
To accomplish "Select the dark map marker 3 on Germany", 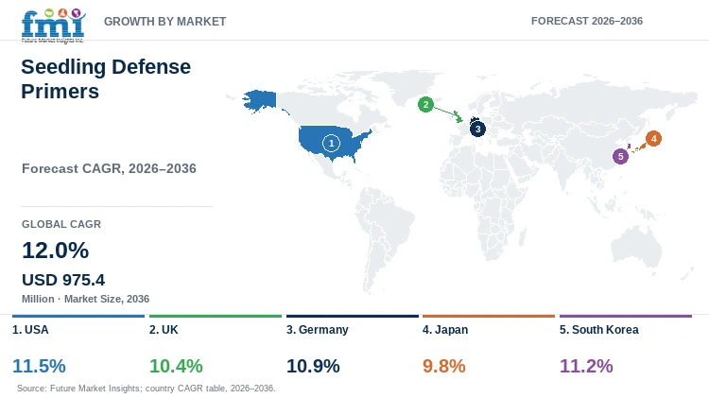I will tap(477, 129).
